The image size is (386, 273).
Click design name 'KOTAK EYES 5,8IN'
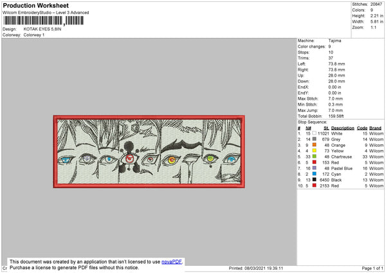point(42,29)
